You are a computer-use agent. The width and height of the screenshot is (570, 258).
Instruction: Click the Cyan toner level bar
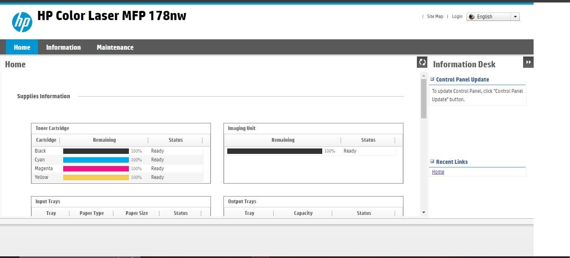pos(95,159)
